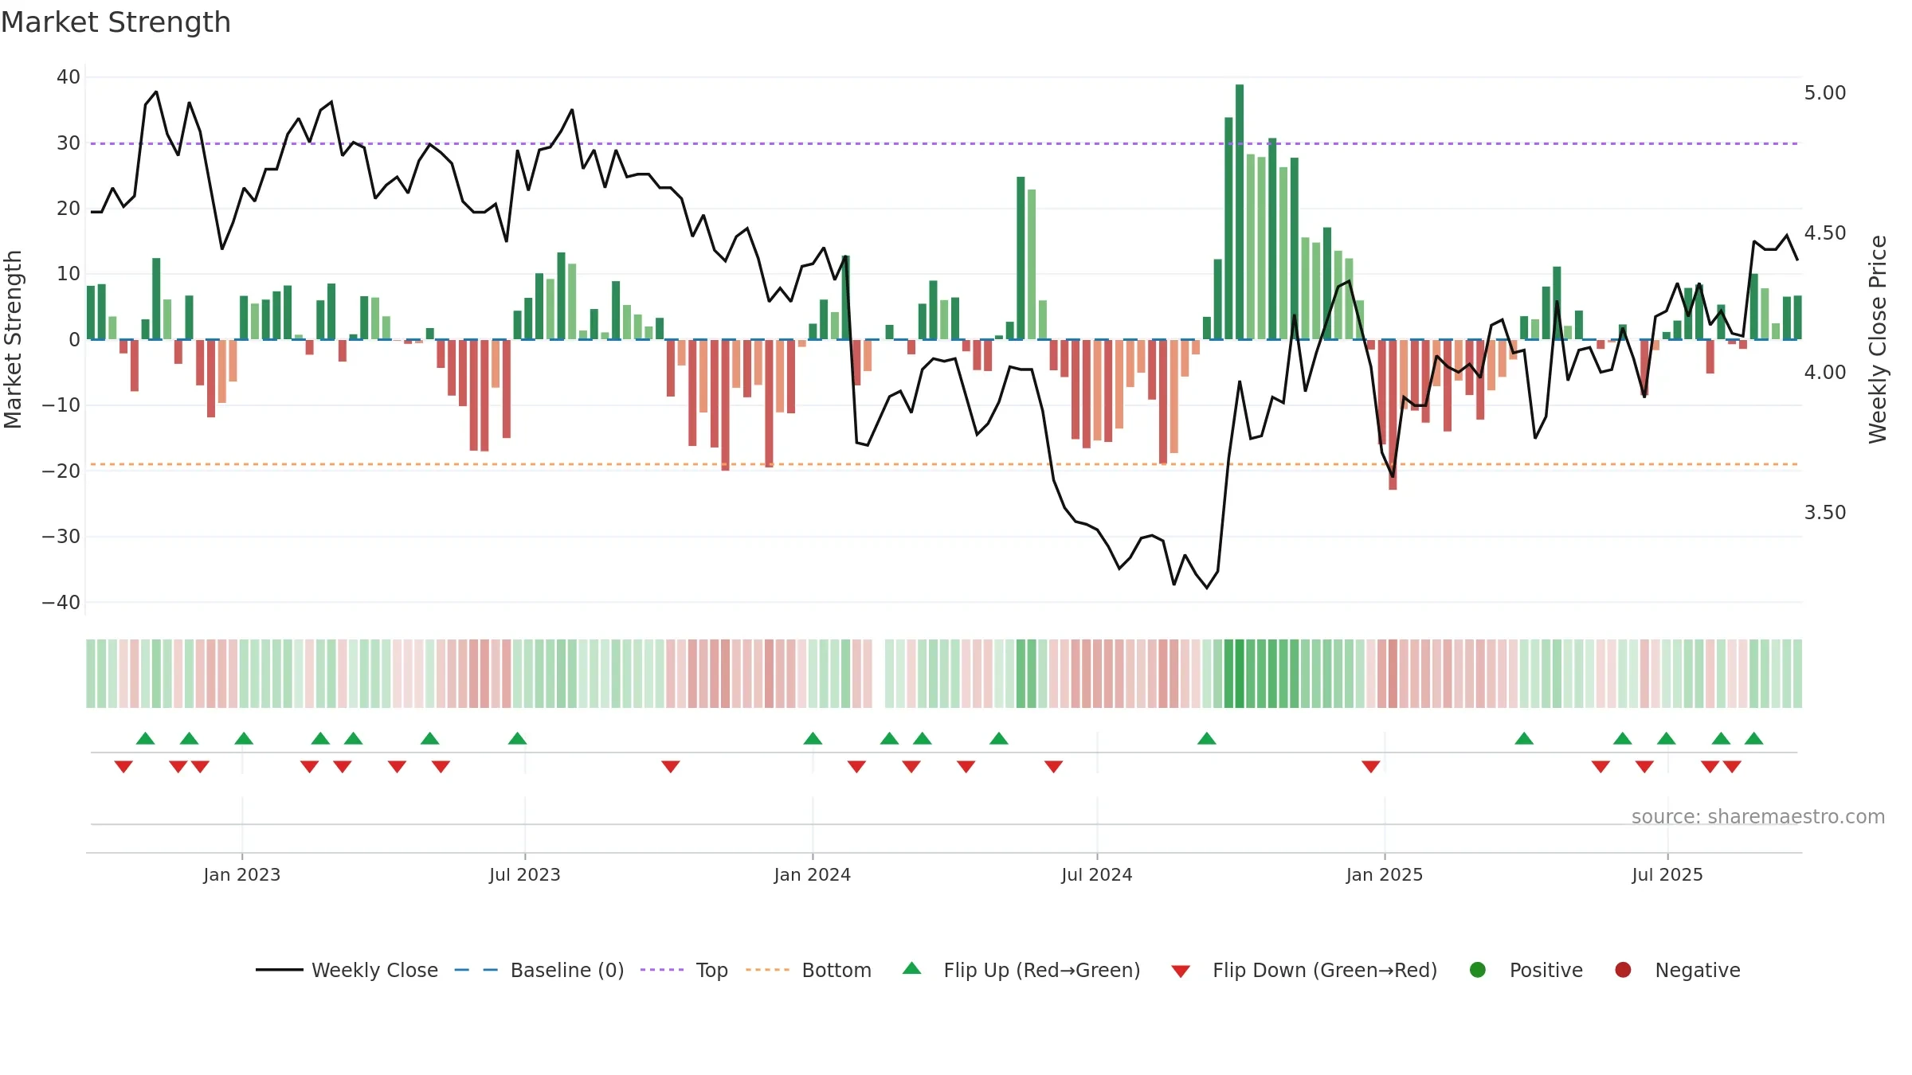
Task: Click the white gap in the heatmap strip
Action: click(x=879, y=674)
